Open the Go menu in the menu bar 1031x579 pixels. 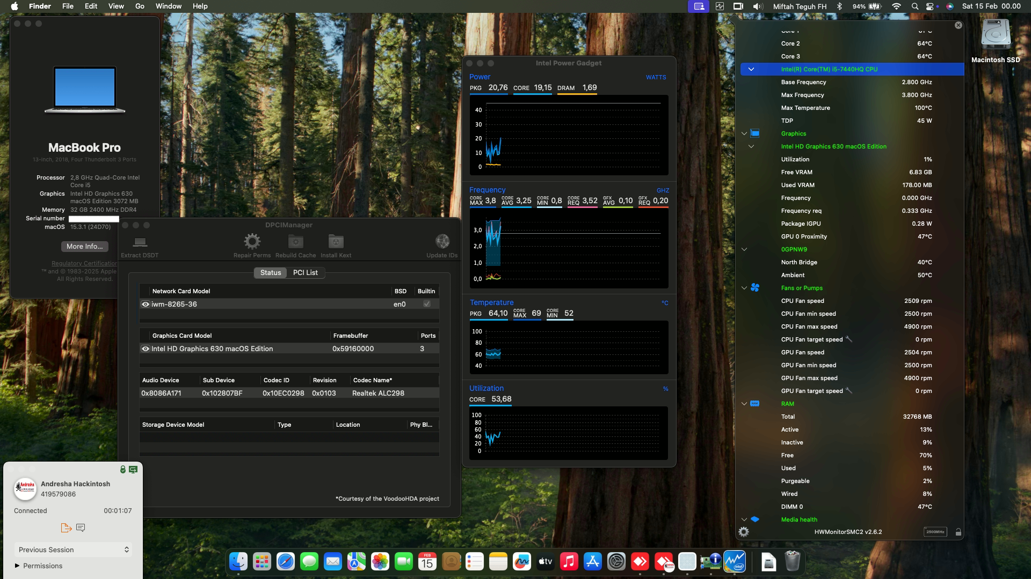point(139,6)
